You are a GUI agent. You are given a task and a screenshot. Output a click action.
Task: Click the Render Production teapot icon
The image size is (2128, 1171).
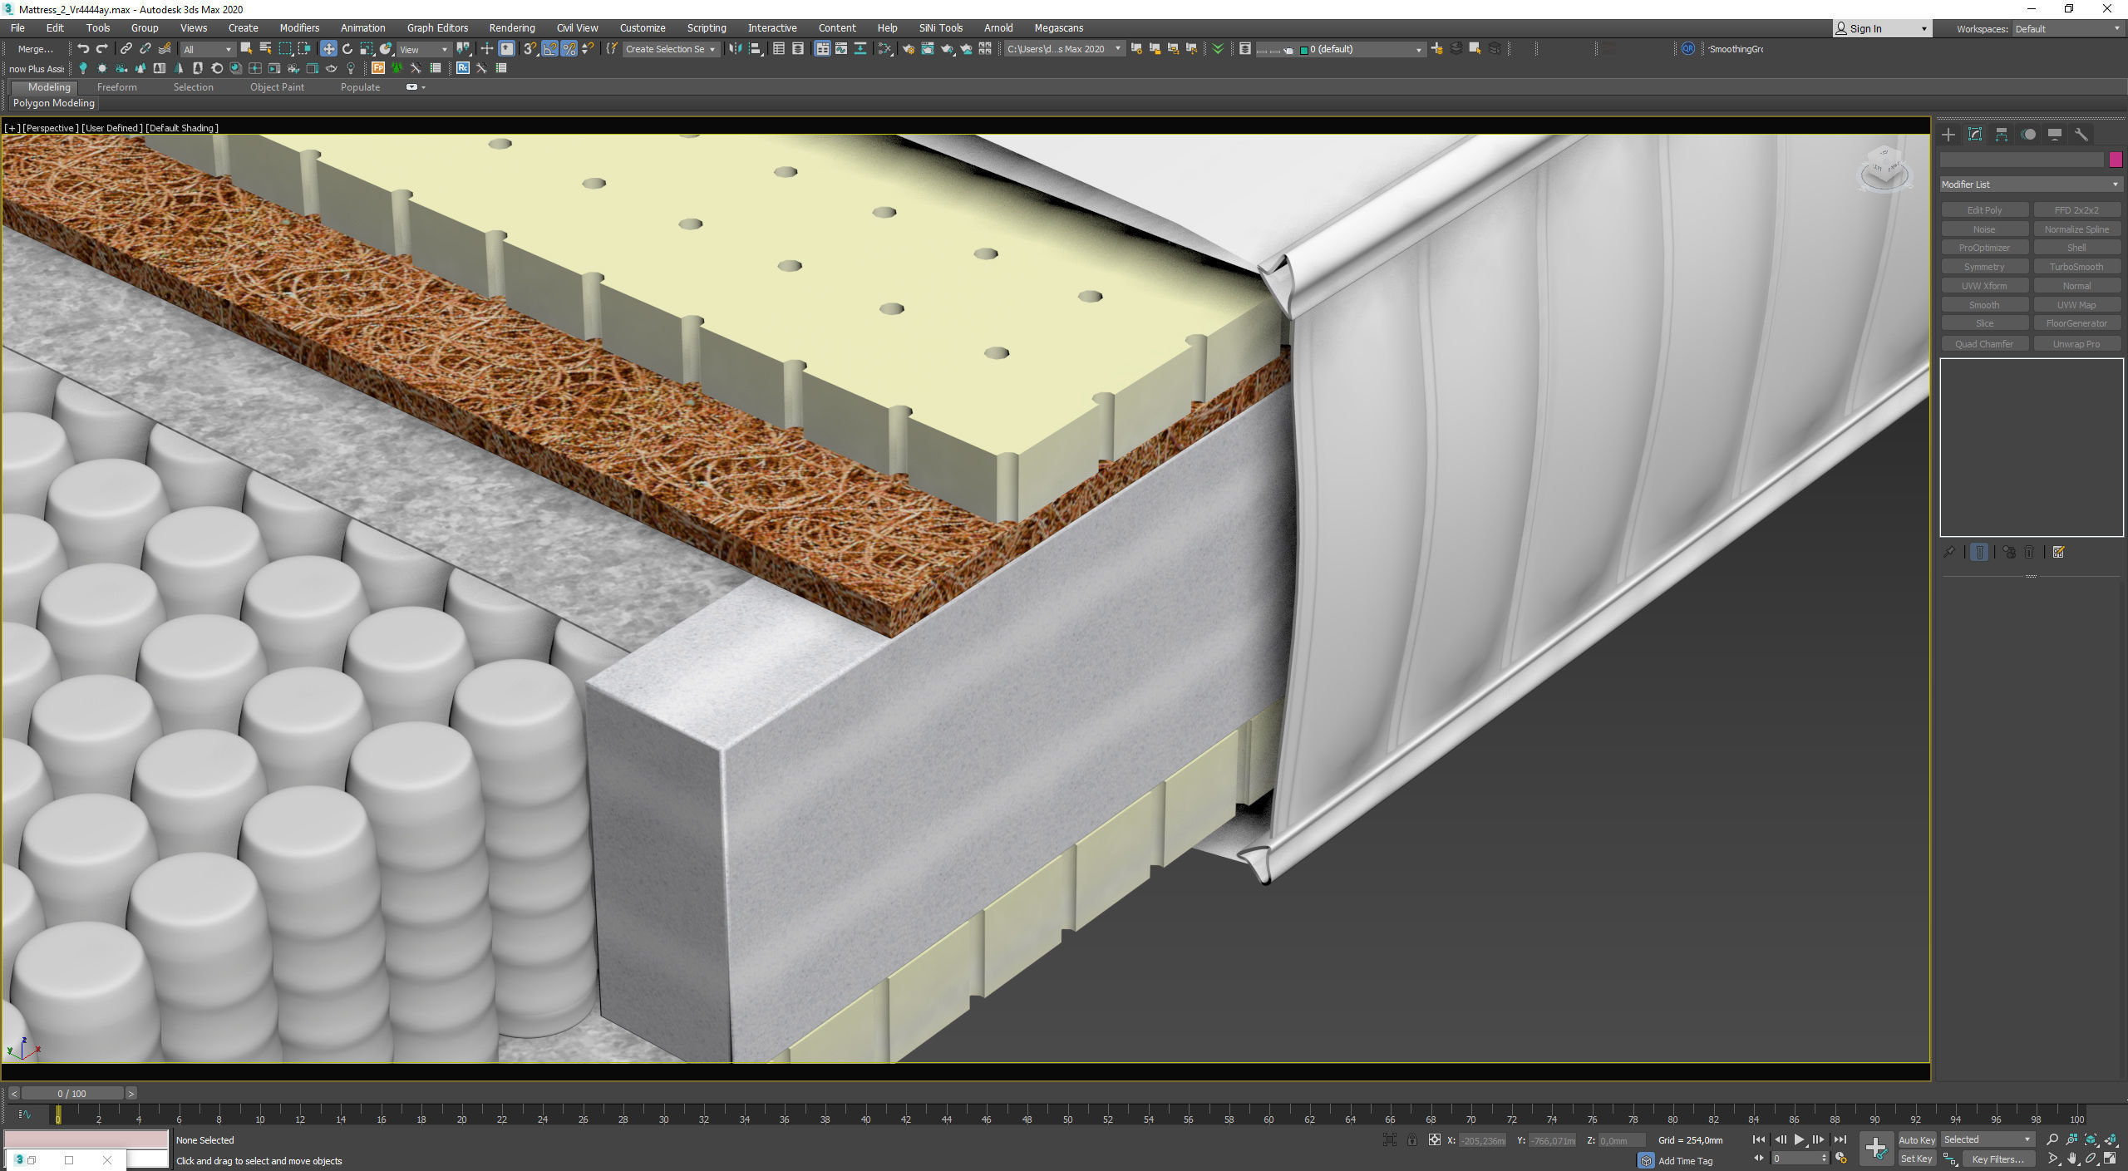(947, 49)
